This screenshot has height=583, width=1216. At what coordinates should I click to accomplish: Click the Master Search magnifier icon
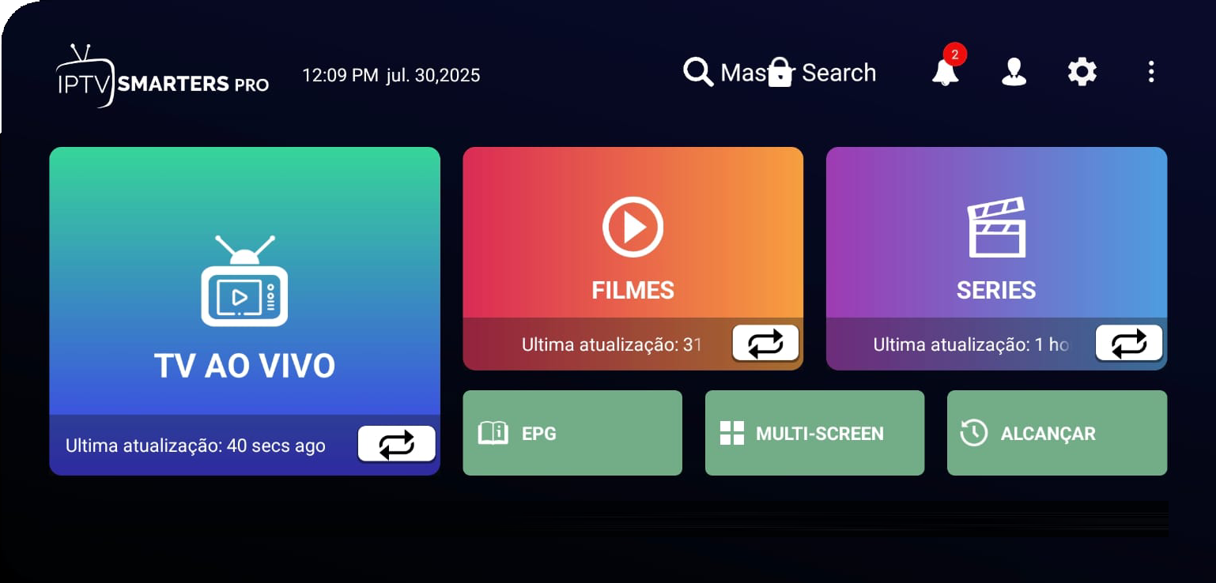tap(698, 72)
